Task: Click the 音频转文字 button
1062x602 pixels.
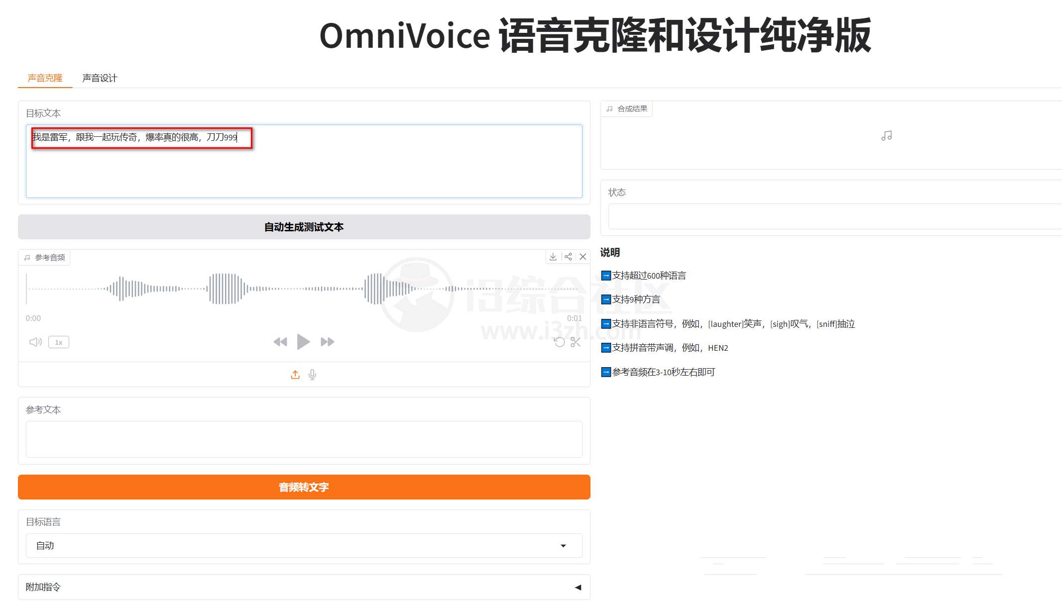Action: click(x=303, y=487)
